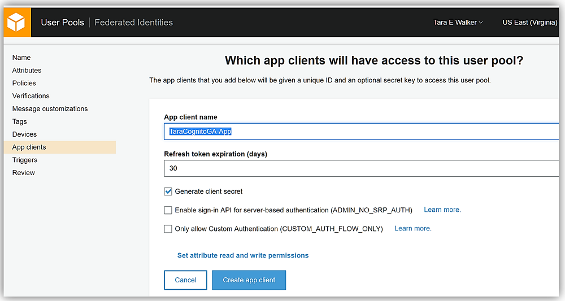Open Message customizations section
The height and width of the screenshot is (301, 565).
[x=50, y=108]
